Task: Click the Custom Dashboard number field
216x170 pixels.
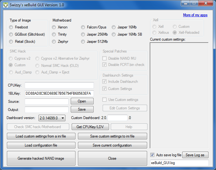Action: 117,118
